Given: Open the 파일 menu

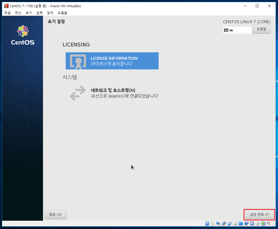Looking at the screenshot, I should point(7,13).
